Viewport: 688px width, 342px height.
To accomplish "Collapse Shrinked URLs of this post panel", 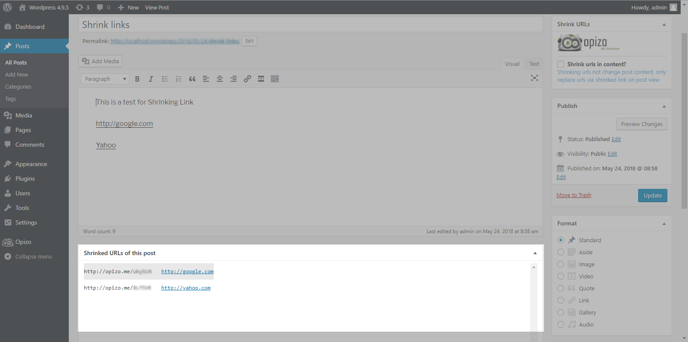I will (535, 253).
